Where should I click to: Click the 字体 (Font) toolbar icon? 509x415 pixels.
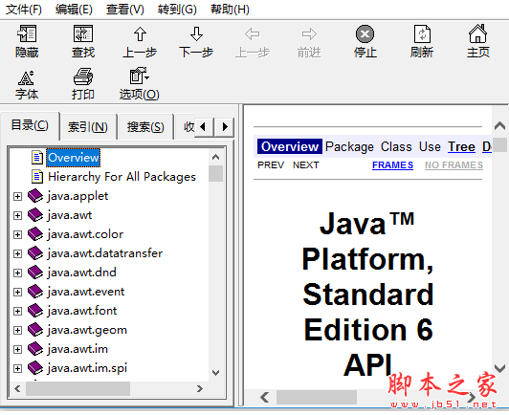click(x=27, y=77)
